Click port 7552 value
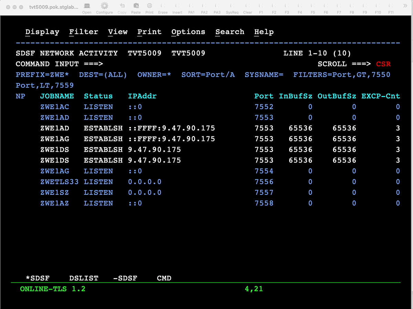This screenshot has height=309, width=413. [264, 107]
